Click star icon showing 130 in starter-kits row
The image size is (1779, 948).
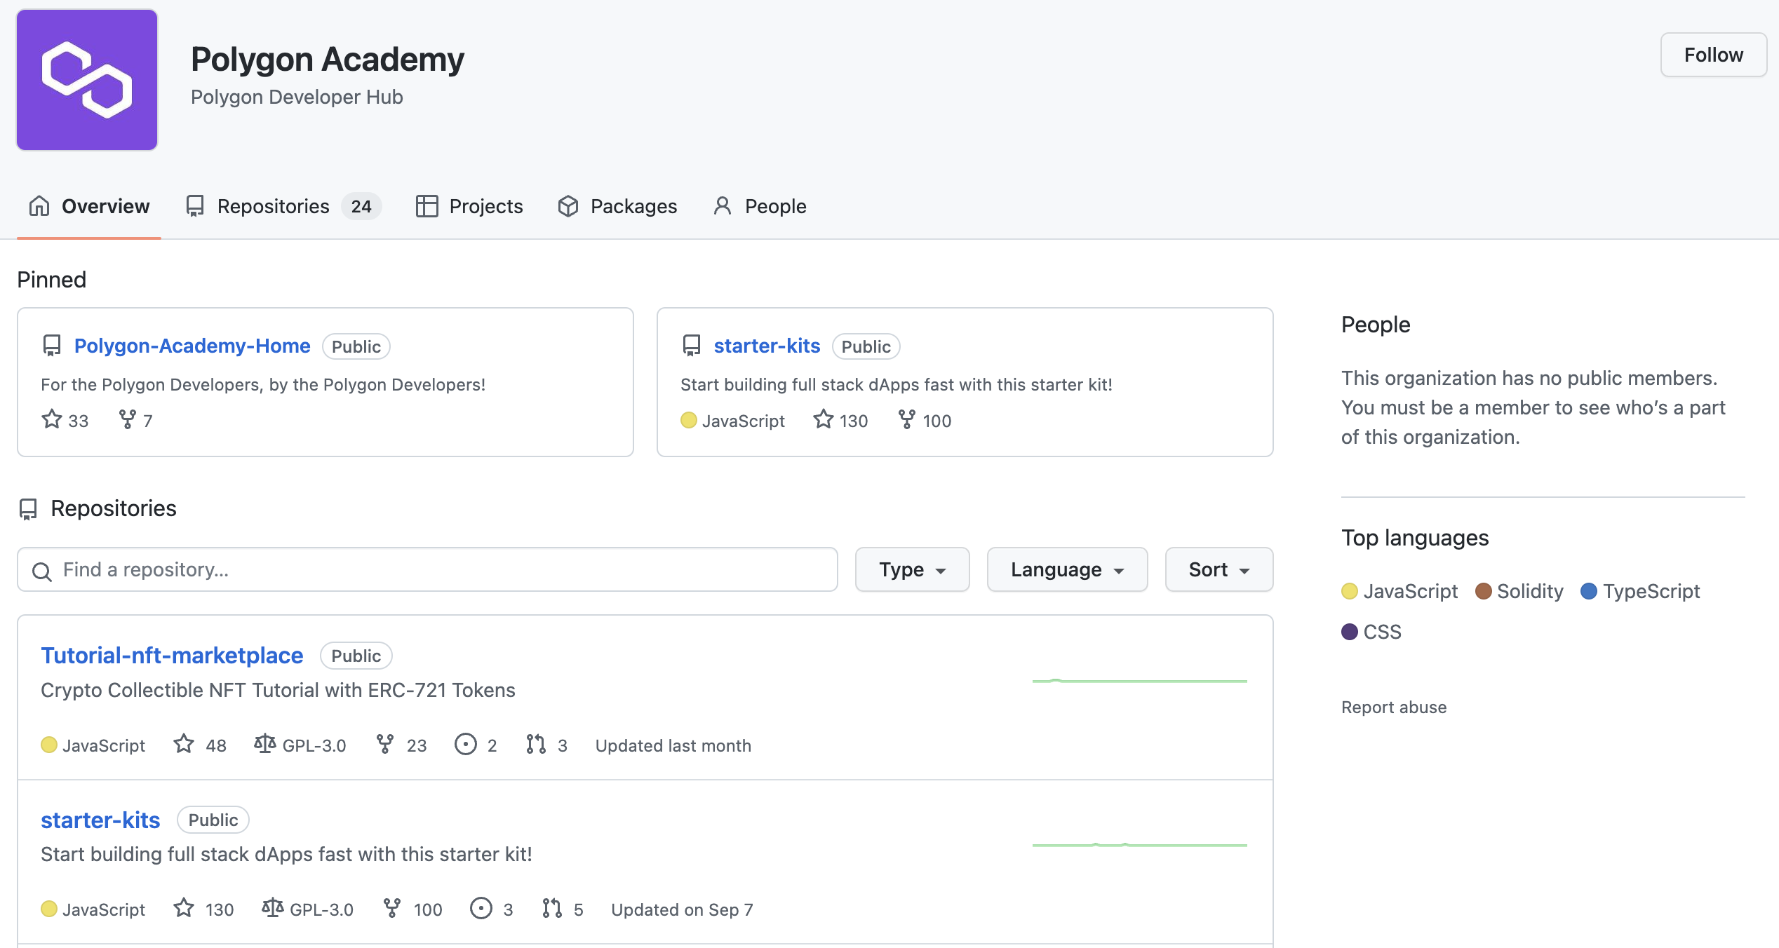(184, 908)
